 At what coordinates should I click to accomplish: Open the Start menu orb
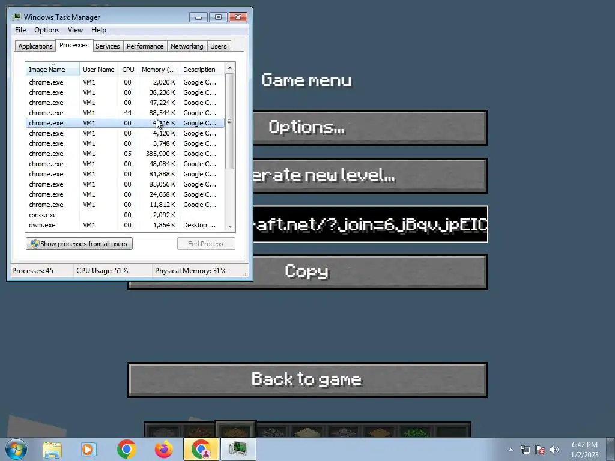[16, 449]
